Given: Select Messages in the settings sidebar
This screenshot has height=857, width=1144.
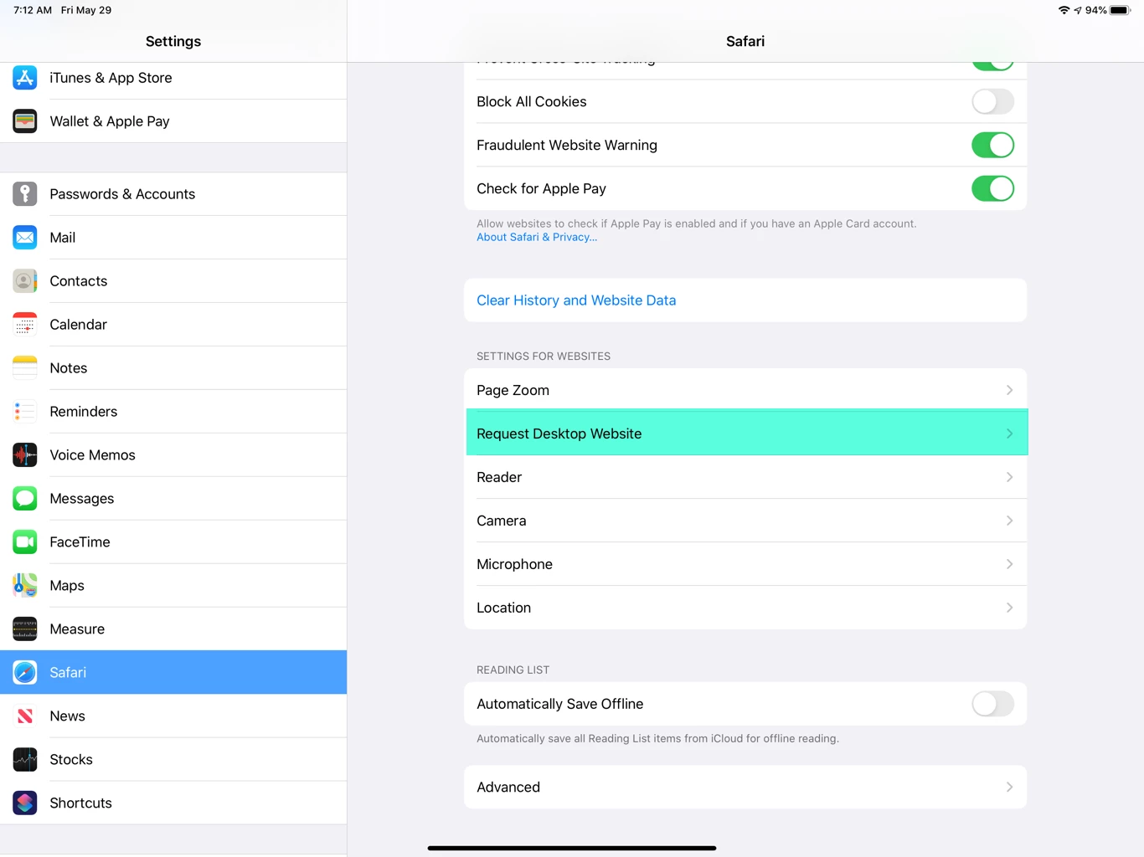Looking at the screenshot, I should [x=173, y=499].
